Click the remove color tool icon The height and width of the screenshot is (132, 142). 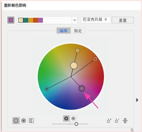pos(117,121)
